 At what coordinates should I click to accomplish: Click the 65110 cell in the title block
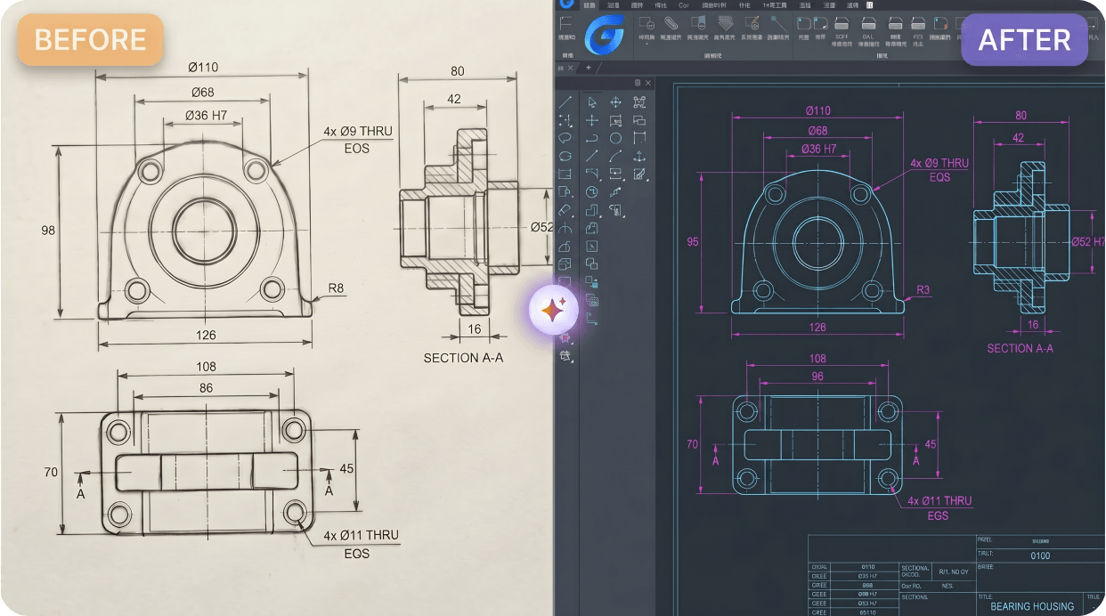point(867,612)
